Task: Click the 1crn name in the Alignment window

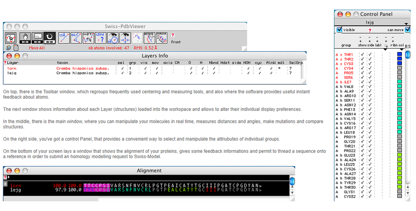Action: [x=16, y=186]
